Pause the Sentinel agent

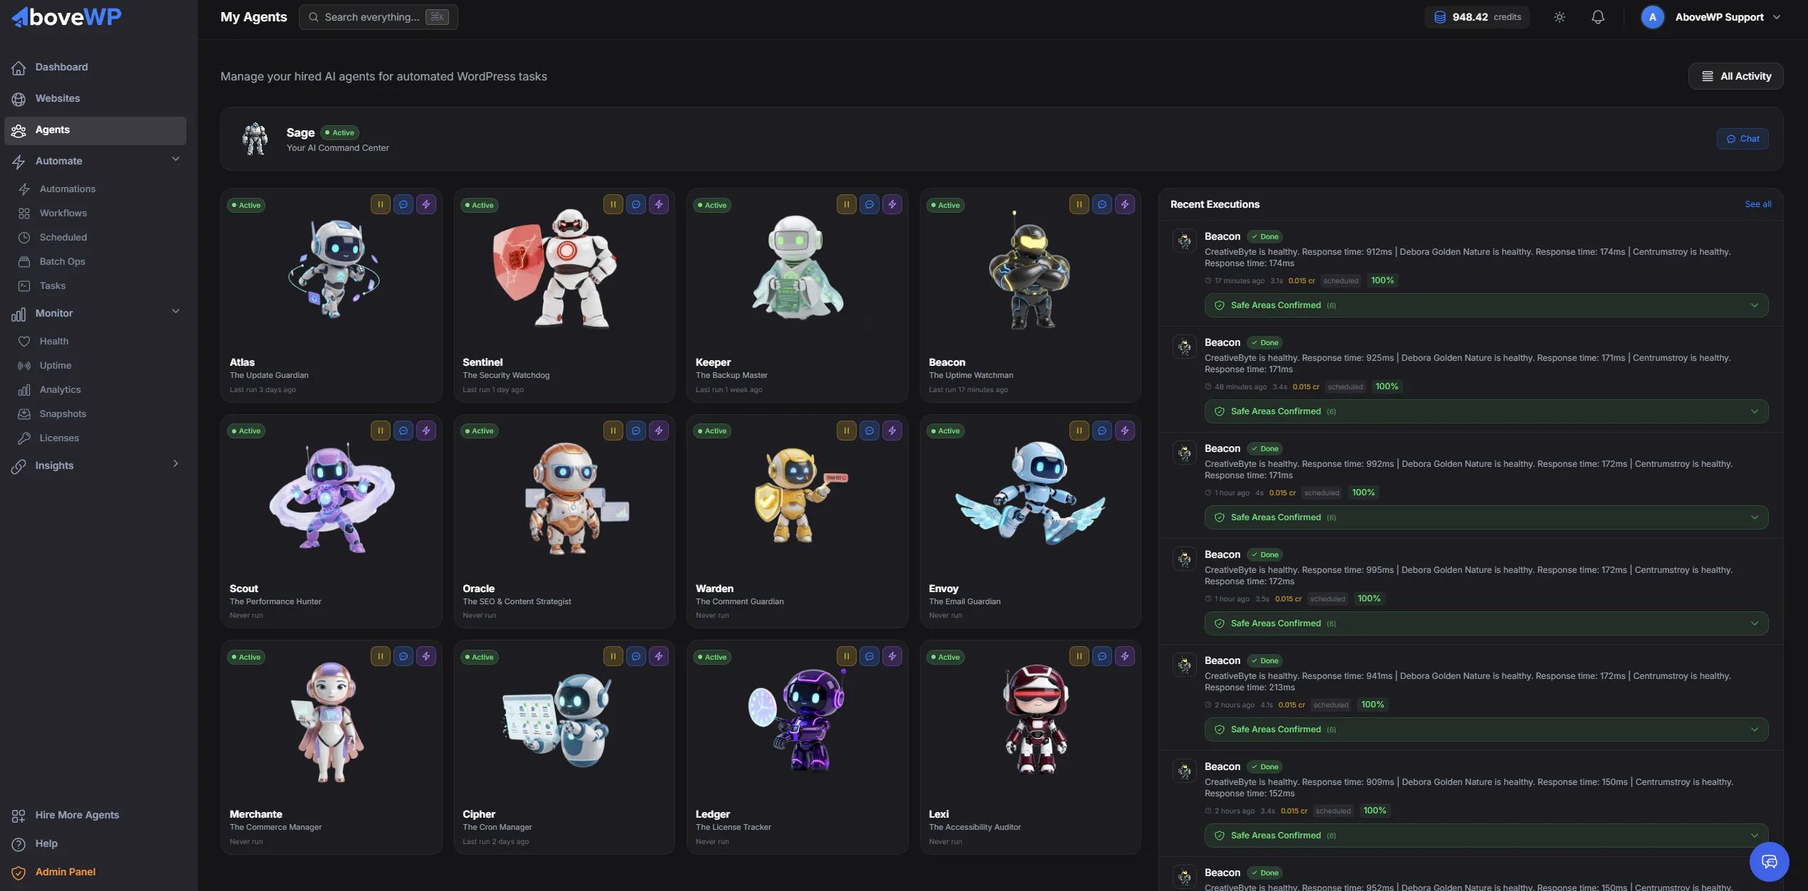(613, 204)
